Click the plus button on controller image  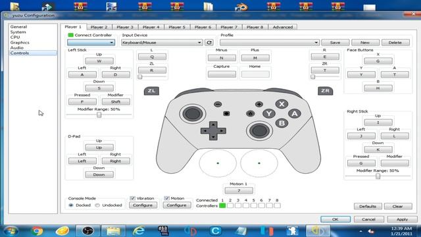(259, 104)
